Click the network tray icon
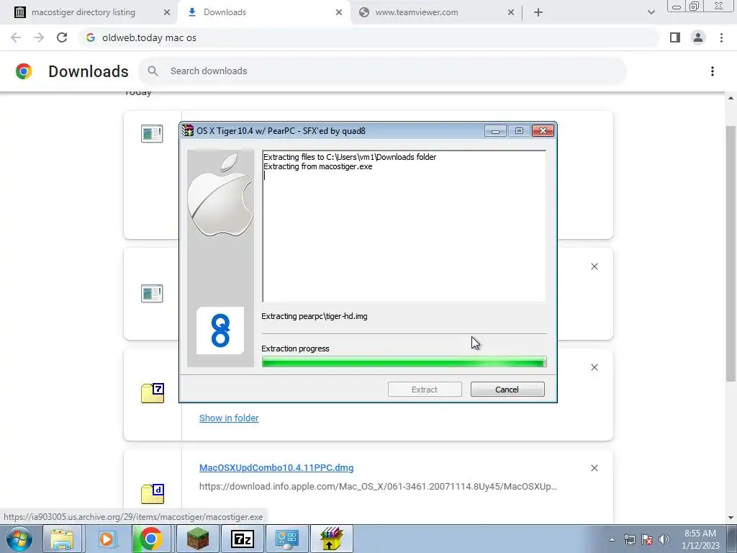Screen dimensions: 737x553 629,539
